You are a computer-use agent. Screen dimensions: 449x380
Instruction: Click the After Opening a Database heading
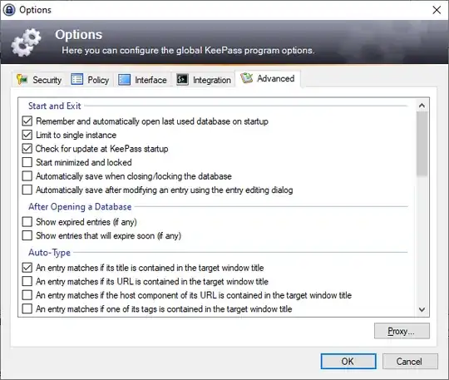point(80,207)
